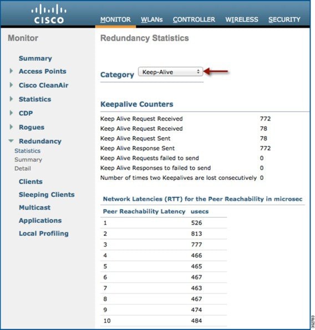Viewport: 315px width, 330px height.
Task: Go to the CONTROLLER tab
Action: click(x=194, y=19)
